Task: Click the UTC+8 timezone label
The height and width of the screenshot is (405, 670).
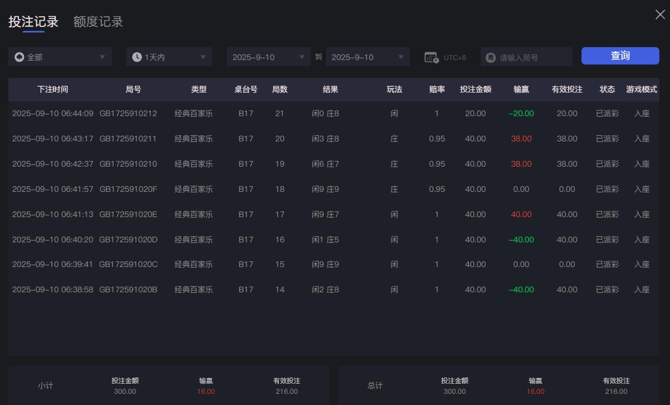Action: pyautogui.click(x=454, y=57)
